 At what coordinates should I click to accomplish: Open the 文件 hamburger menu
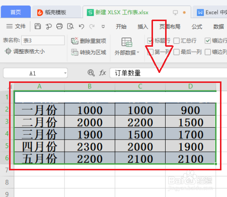[16, 26]
